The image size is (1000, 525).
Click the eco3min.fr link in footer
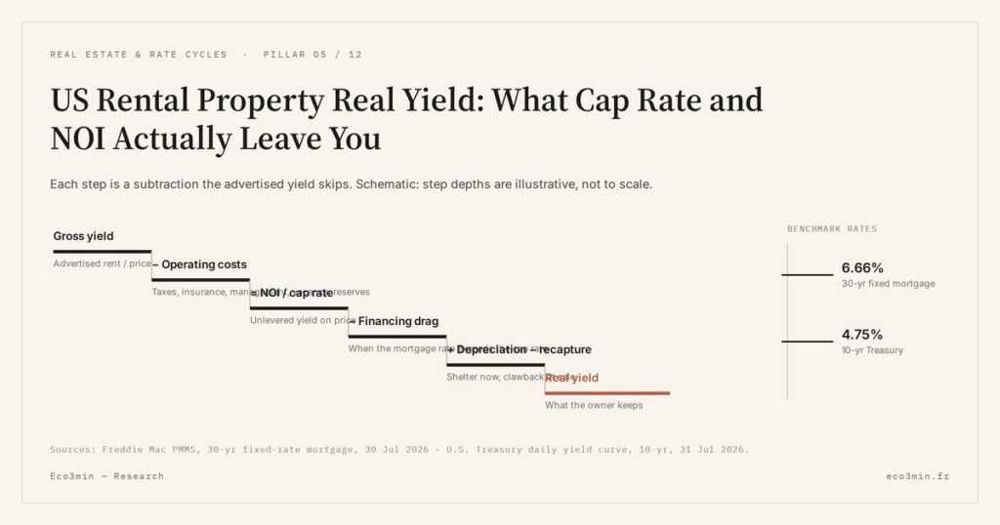pyautogui.click(x=918, y=476)
